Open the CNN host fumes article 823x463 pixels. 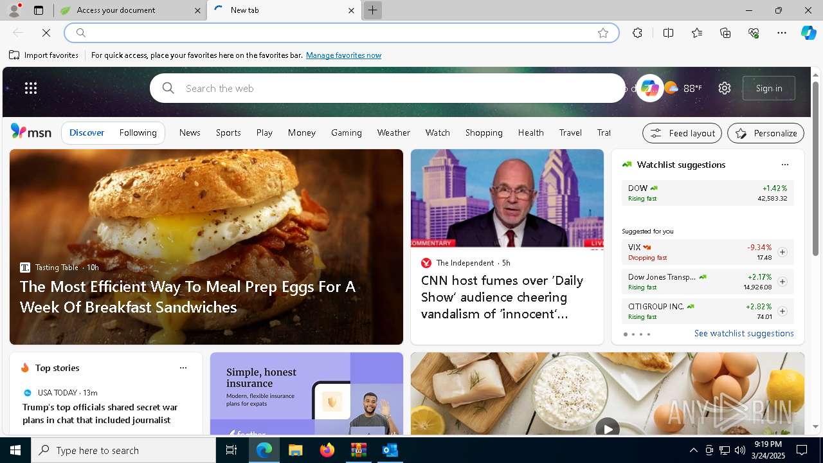pos(502,297)
